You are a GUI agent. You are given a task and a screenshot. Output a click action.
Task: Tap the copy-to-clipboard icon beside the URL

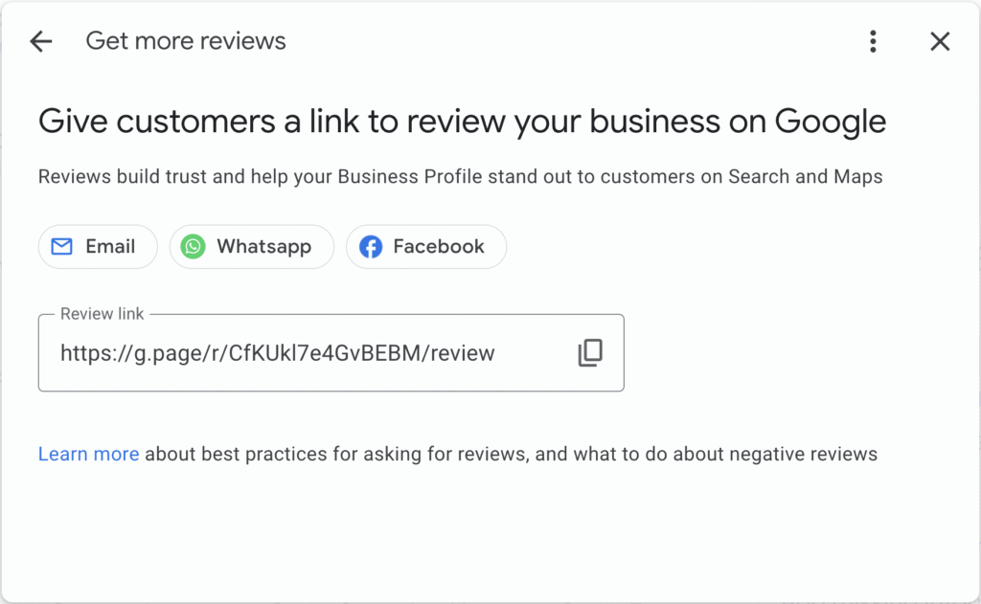click(590, 352)
